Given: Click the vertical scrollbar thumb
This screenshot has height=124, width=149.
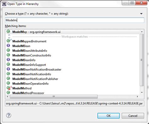Looking at the screenshot, I should (x=142, y=60).
